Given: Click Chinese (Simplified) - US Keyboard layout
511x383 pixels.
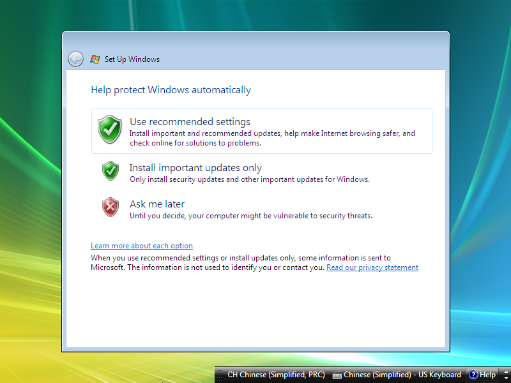Looking at the screenshot, I should click(x=402, y=375).
